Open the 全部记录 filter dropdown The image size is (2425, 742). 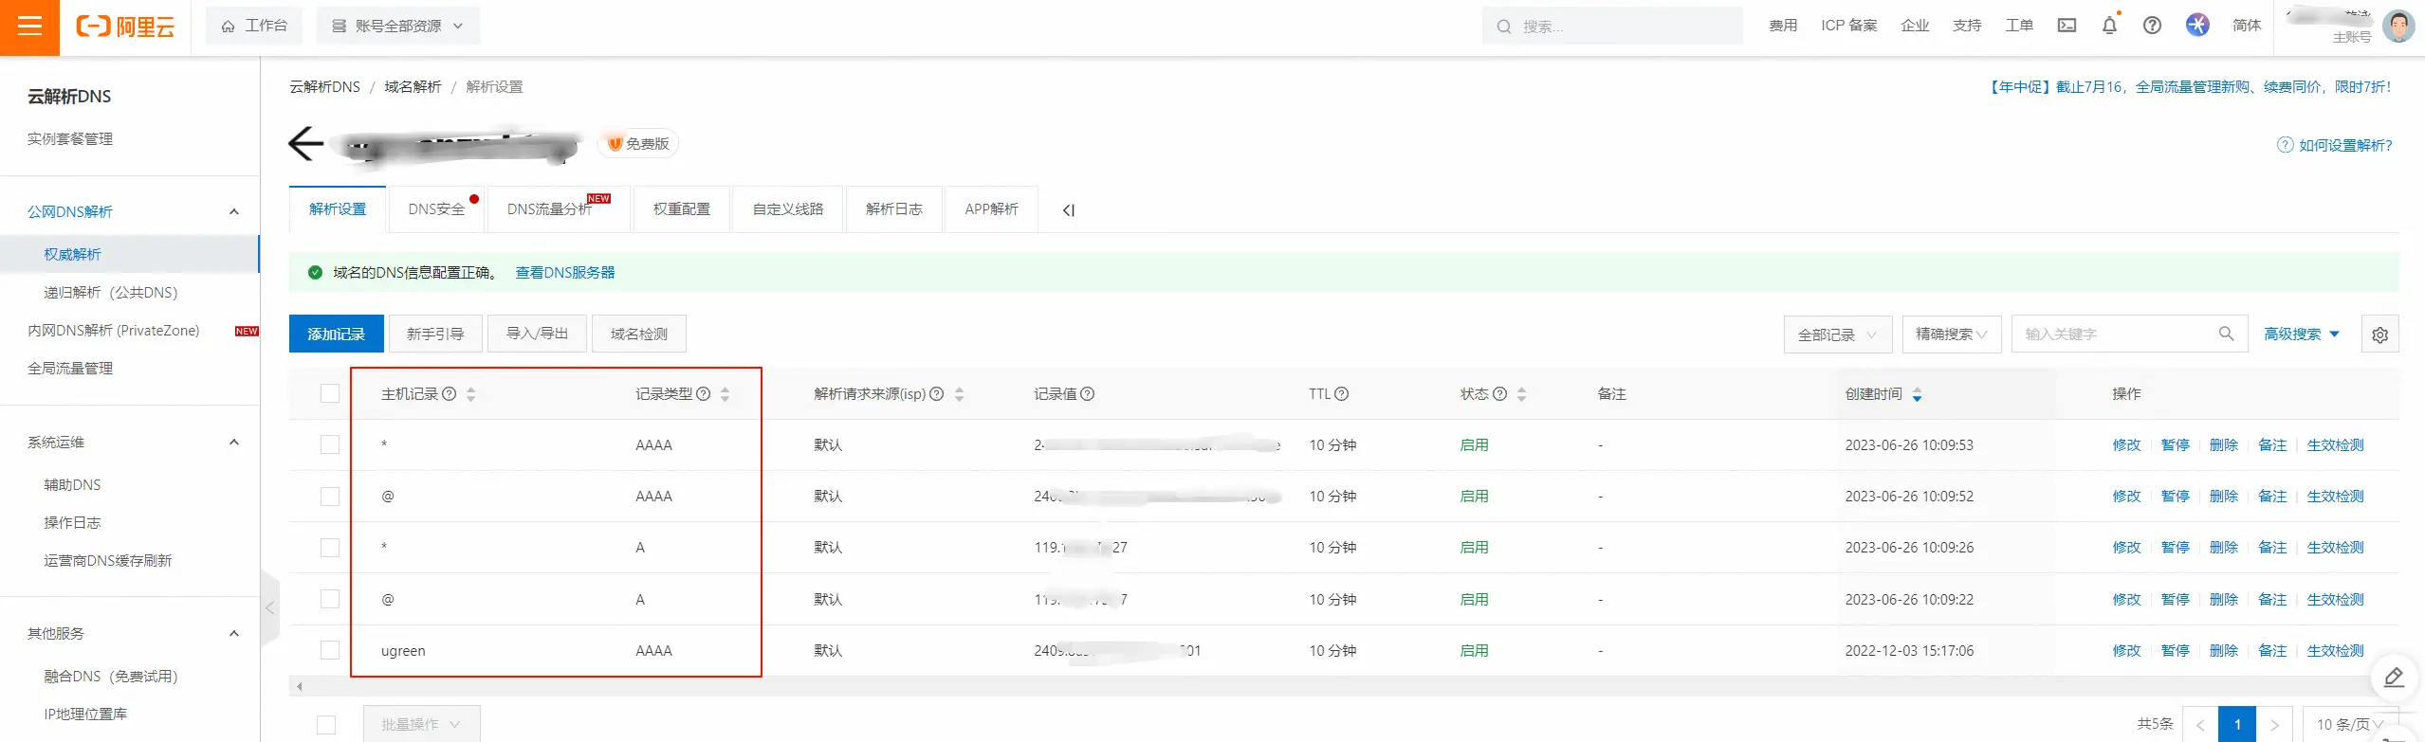(x=1837, y=335)
